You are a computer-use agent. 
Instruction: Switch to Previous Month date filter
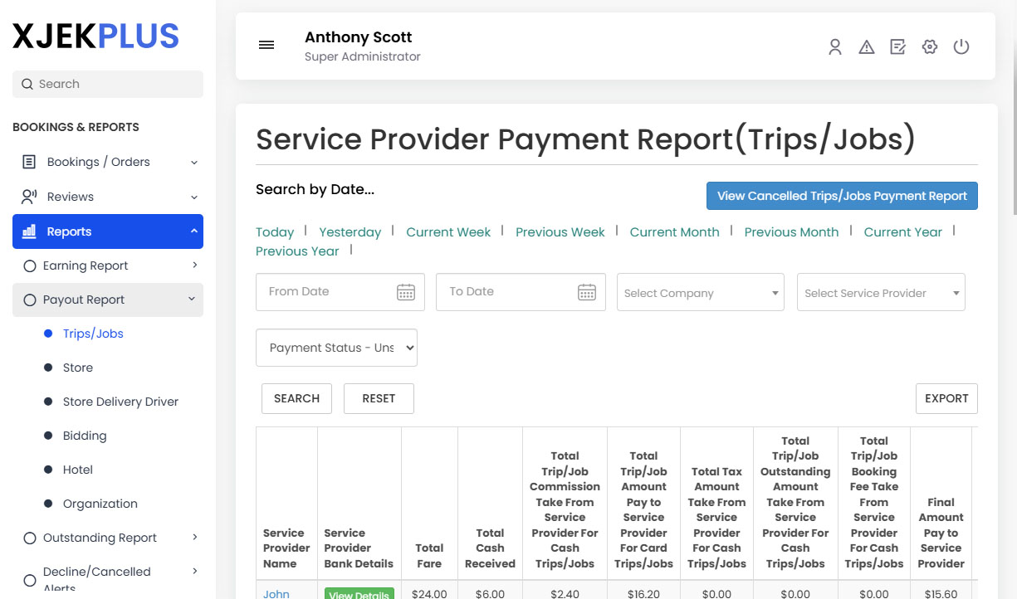coord(791,232)
